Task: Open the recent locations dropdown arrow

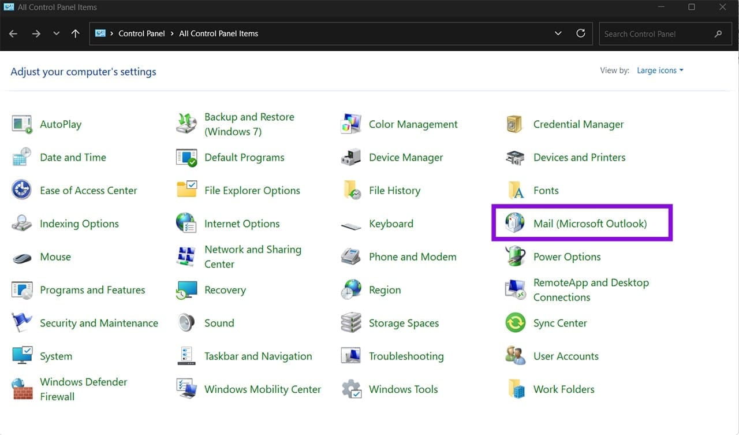Action: coord(56,34)
